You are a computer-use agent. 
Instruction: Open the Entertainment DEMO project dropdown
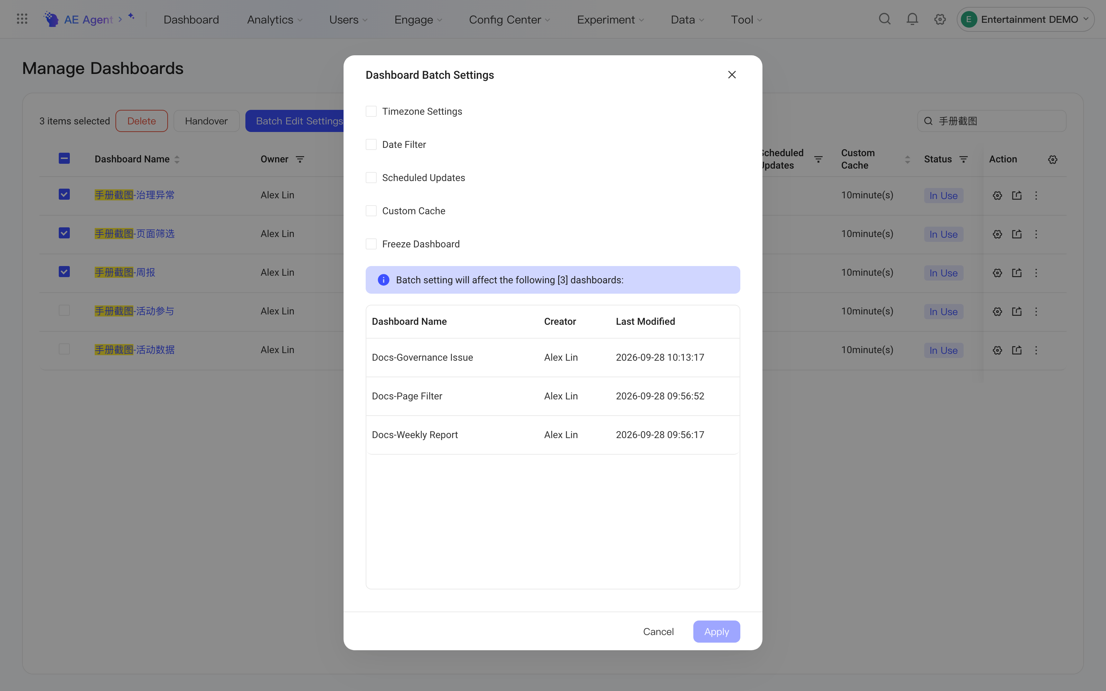click(1025, 19)
